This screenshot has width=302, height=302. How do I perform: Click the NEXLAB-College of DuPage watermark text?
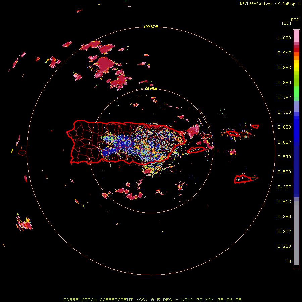(270, 4)
